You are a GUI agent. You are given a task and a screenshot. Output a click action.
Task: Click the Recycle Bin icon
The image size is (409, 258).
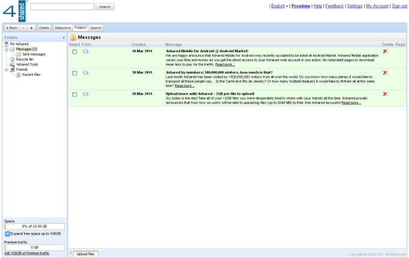click(x=12, y=59)
